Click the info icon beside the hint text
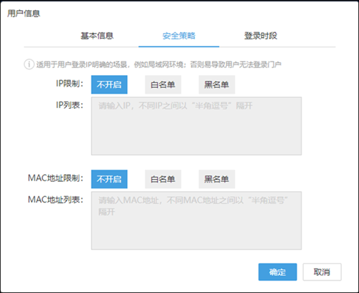359x293 pixels. pyautogui.click(x=29, y=64)
